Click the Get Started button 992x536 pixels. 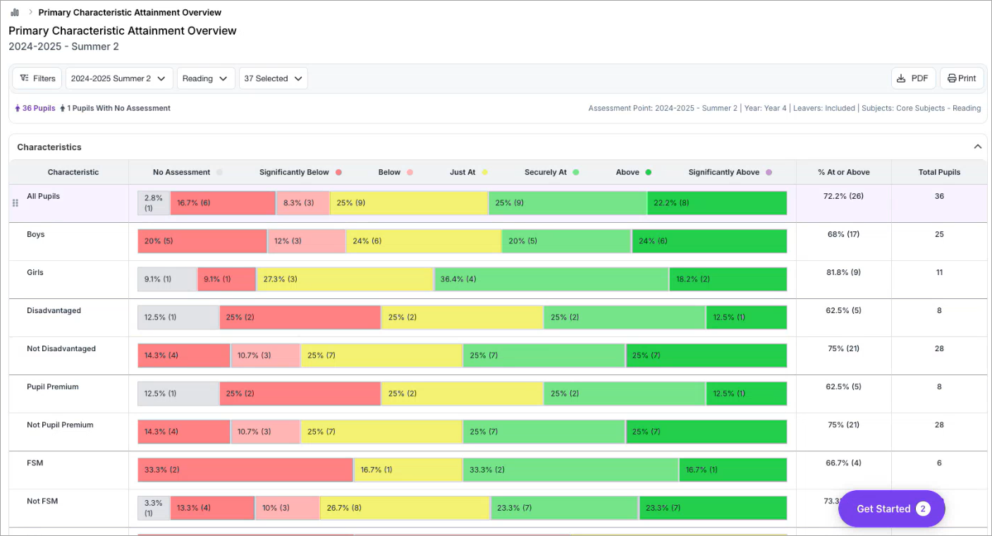pos(890,508)
